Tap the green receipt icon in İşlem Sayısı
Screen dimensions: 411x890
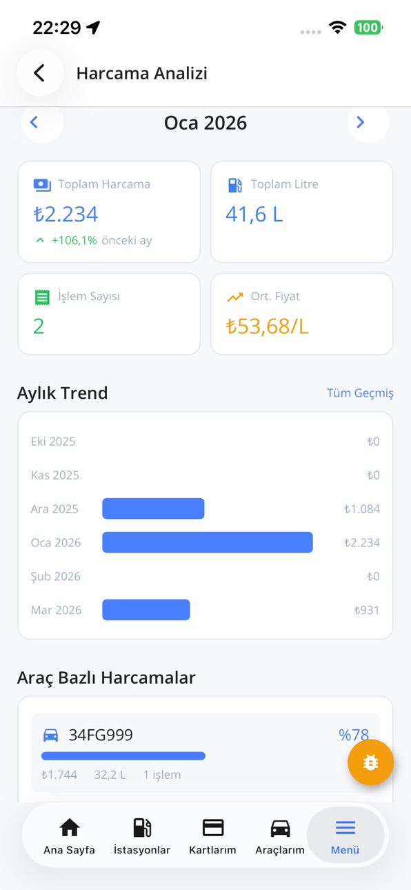coord(42,297)
